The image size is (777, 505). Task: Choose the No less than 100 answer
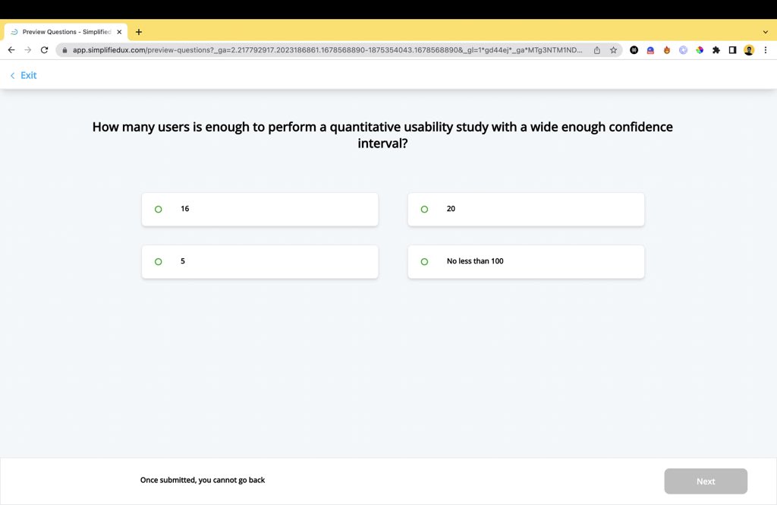pos(526,261)
